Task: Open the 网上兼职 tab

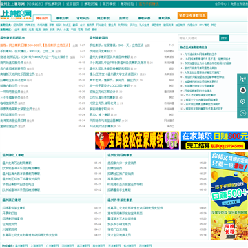Action: pos(103,18)
